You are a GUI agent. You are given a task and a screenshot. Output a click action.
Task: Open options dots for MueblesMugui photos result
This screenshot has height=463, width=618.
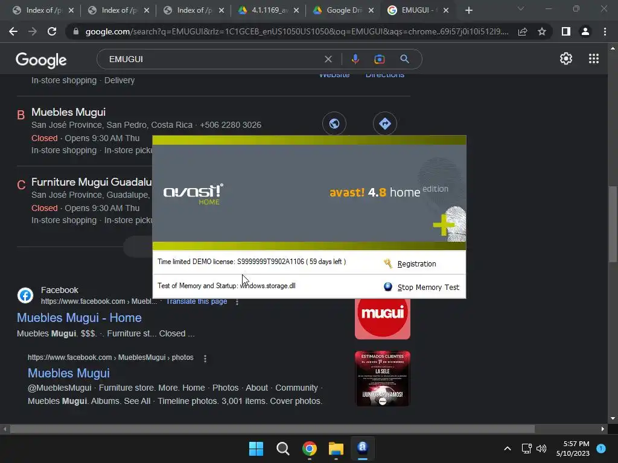(x=205, y=358)
